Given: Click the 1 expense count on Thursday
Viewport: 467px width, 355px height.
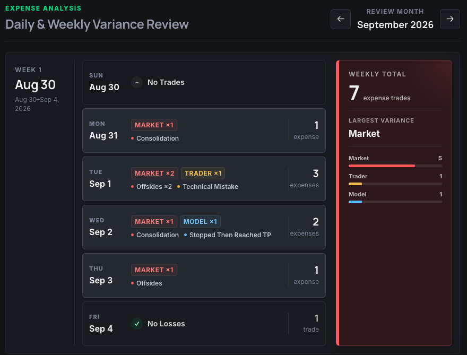Looking at the screenshot, I should [x=306, y=275].
